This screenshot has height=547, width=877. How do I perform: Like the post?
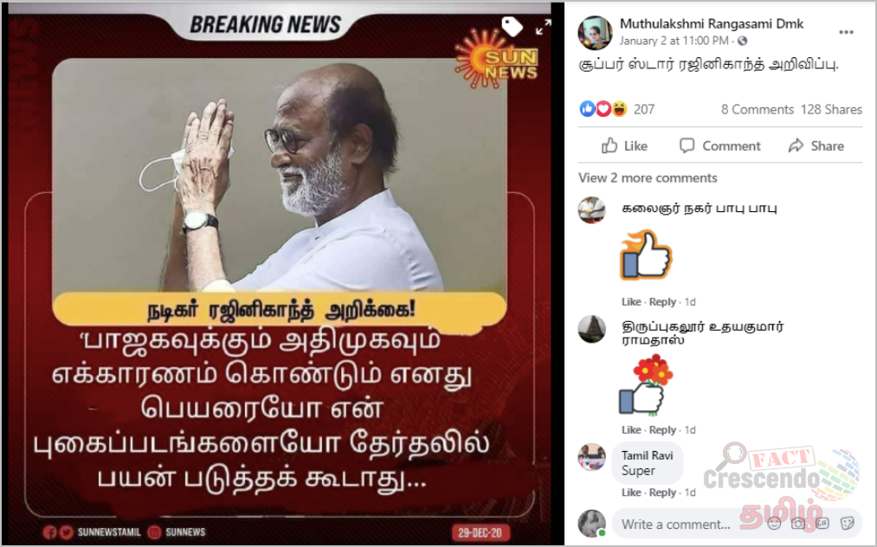(x=624, y=146)
